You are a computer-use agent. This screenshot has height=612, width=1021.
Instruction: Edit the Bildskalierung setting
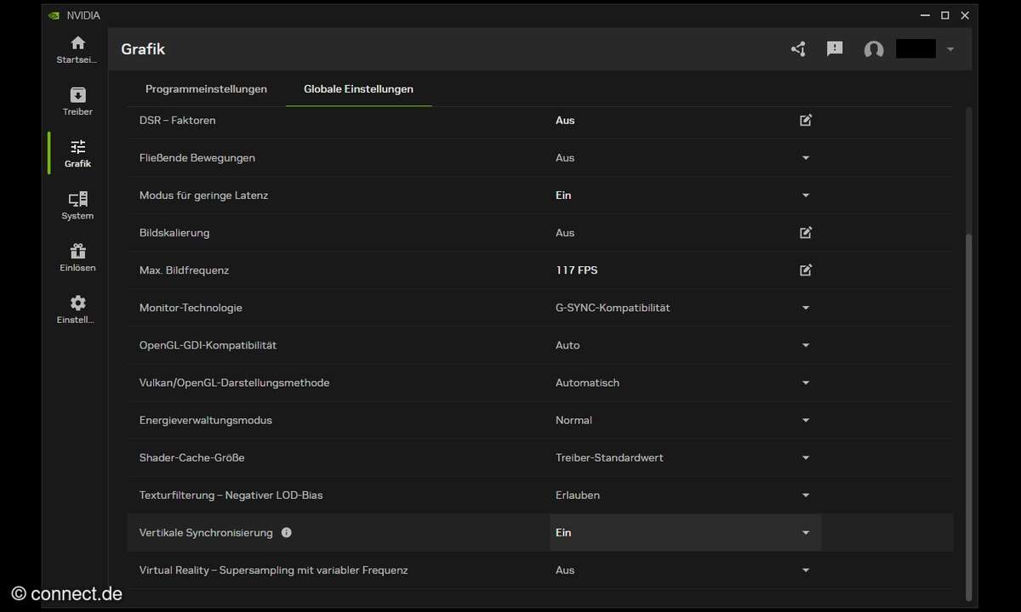click(806, 232)
